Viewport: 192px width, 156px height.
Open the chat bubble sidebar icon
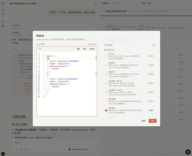coord(3,22)
